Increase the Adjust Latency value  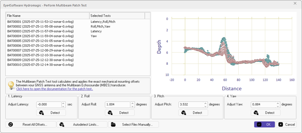coord(64,103)
